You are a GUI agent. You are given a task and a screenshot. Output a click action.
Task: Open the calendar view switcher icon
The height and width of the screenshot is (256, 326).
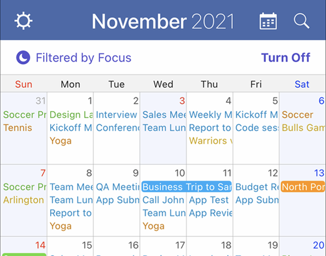pyautogui.click(x=268, y=21)
